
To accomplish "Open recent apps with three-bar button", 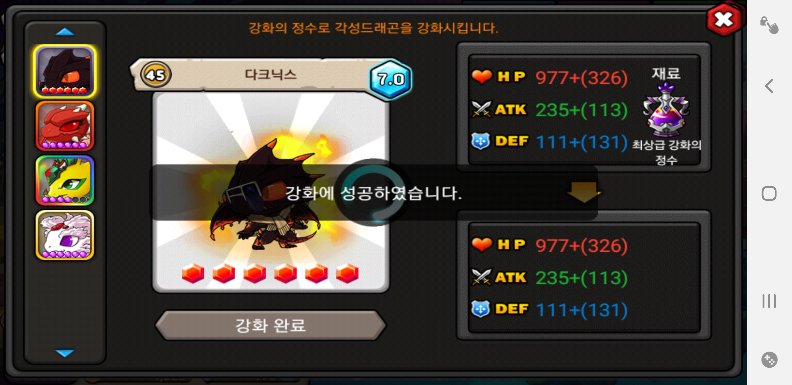I will click(769, 301).
